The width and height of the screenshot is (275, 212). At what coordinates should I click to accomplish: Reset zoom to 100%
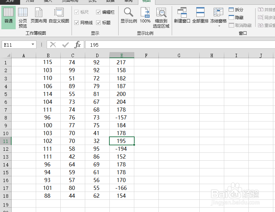click(145, 15)
